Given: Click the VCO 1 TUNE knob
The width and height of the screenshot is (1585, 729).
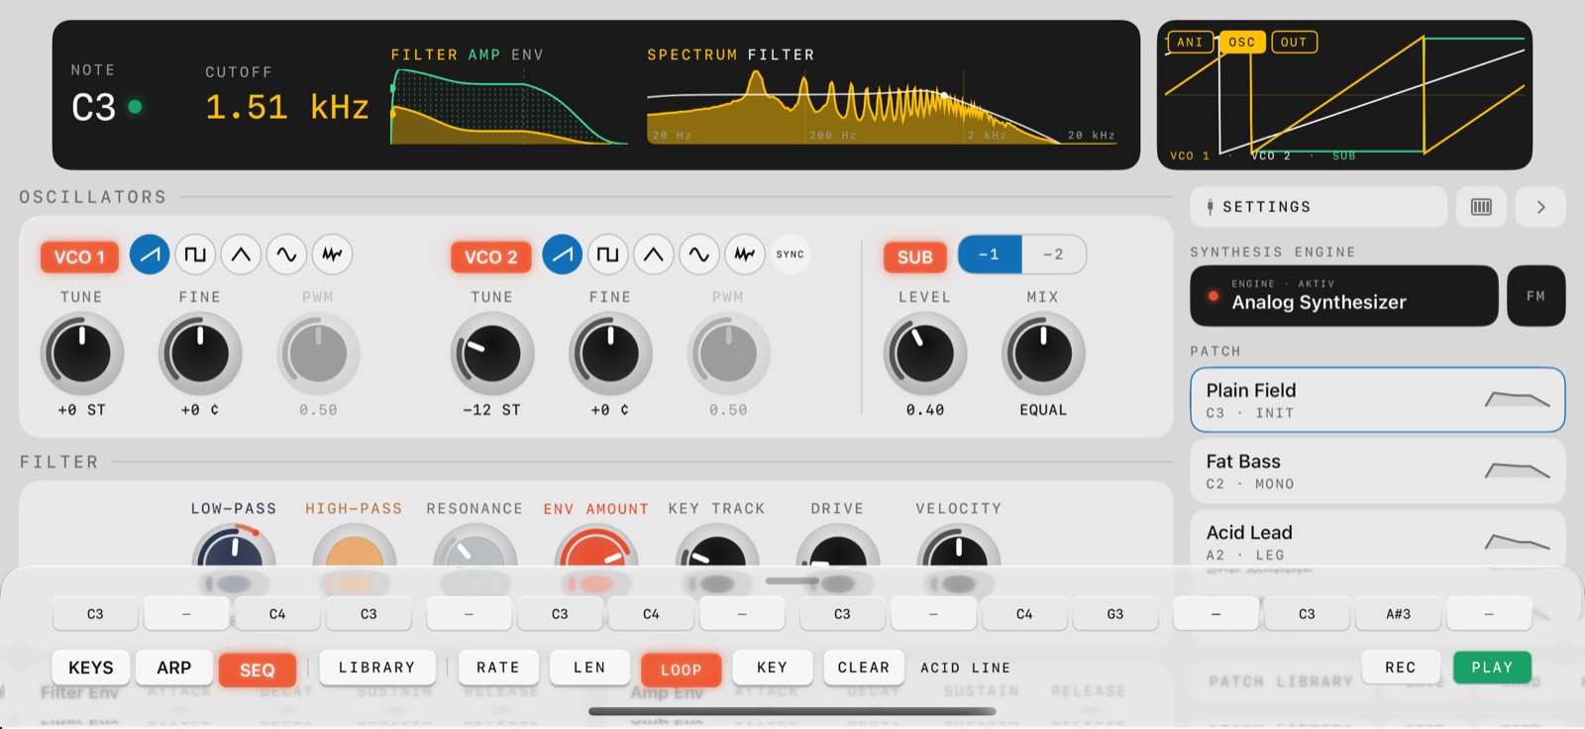Looking at the screenshot, I should click(82, 354).
